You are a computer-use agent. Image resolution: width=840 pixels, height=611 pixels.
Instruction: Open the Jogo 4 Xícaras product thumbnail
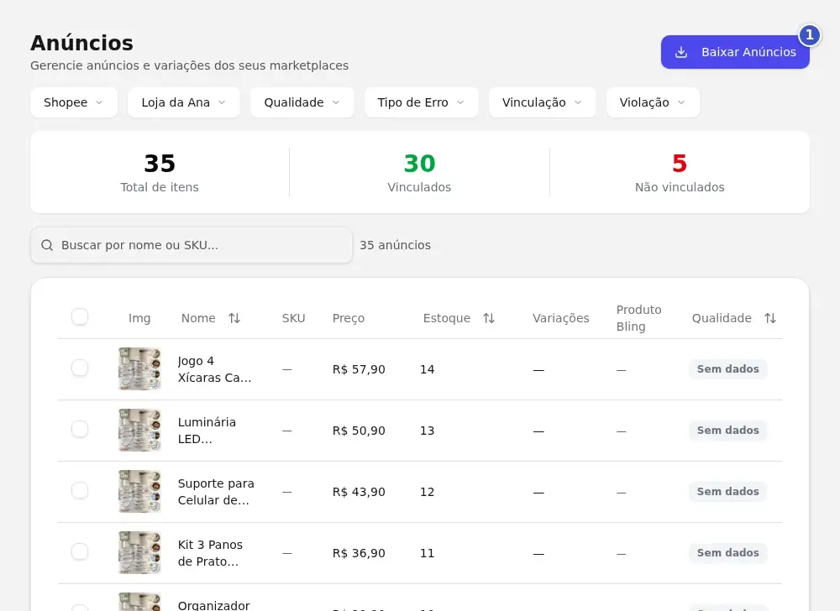(x=139, y=368)
